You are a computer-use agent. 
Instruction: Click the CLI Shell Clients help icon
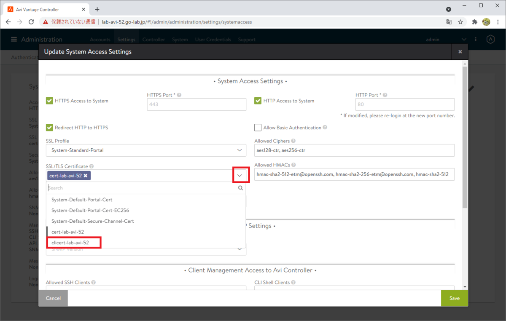(293, 283)
